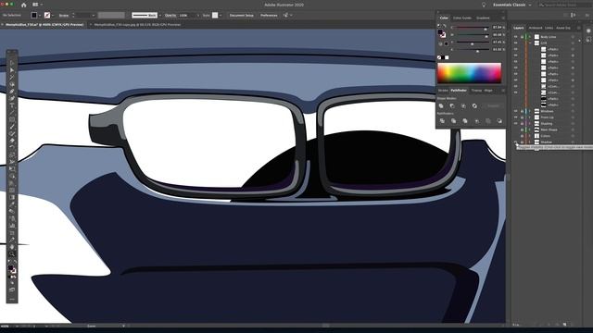Screen dimensions: 593x333
Task: Open the Pathfinder panel options menu
Action: [502, 91]
